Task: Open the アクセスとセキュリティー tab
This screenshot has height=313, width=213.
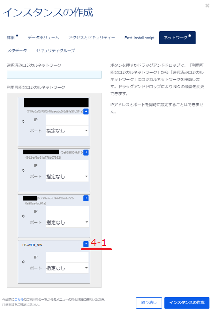Action: tap(92, 37)
